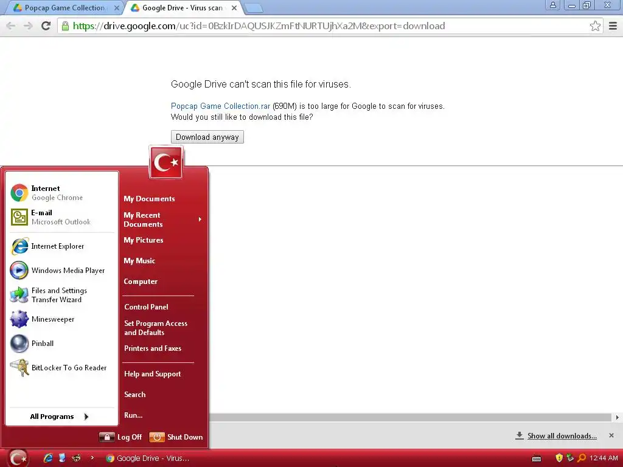Viewport: 623px width, 467px height.
Task: Open the Run... dialog entry
Action: point(133,415)
